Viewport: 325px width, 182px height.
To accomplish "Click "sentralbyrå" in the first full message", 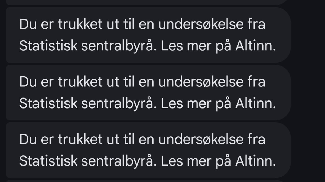I will (119, 47).
